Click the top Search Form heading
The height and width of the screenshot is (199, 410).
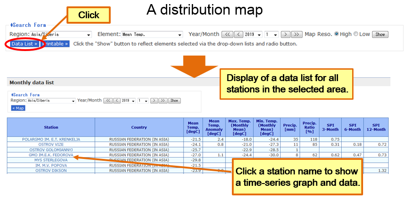(28, 25)
